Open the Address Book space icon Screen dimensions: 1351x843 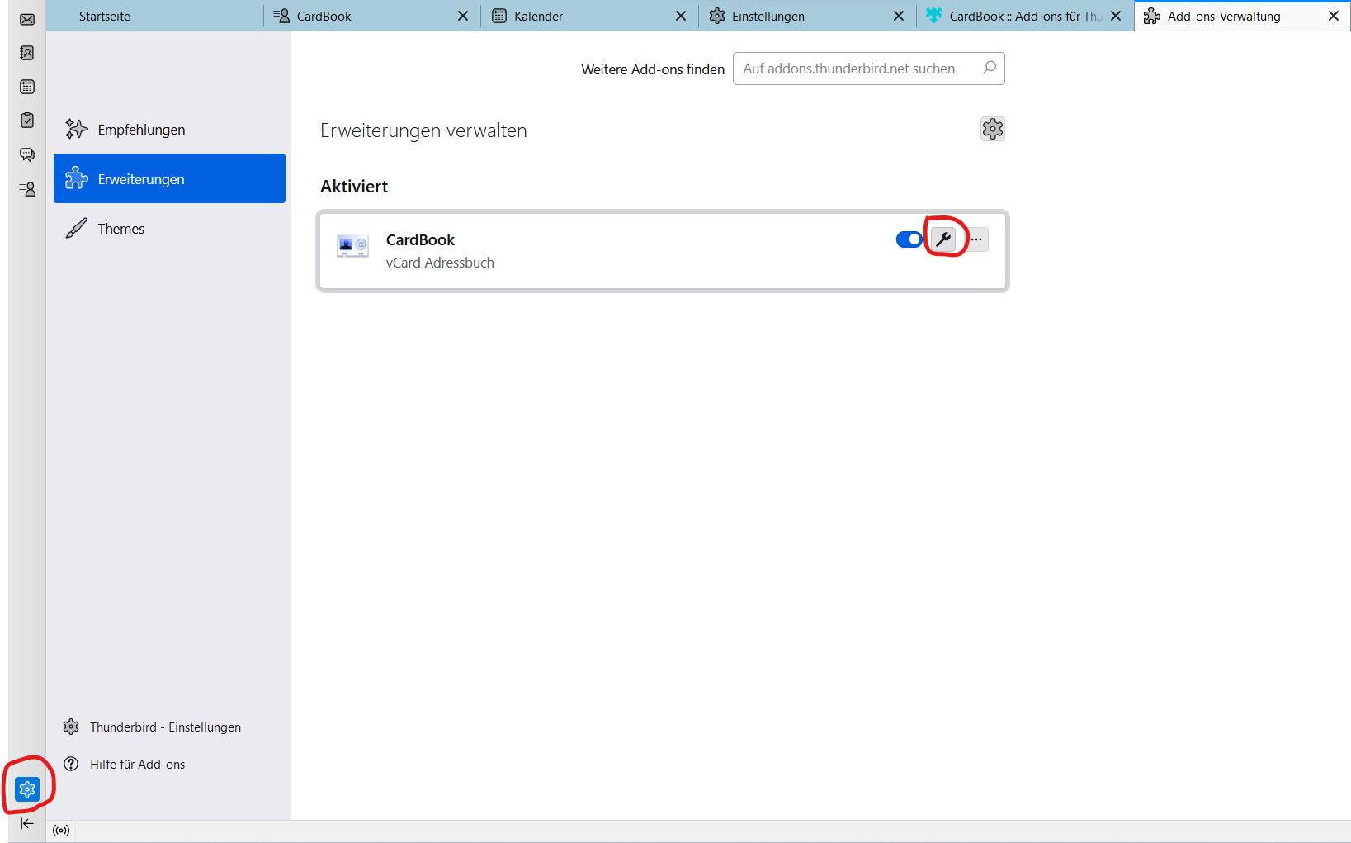(x=27, y=53)
